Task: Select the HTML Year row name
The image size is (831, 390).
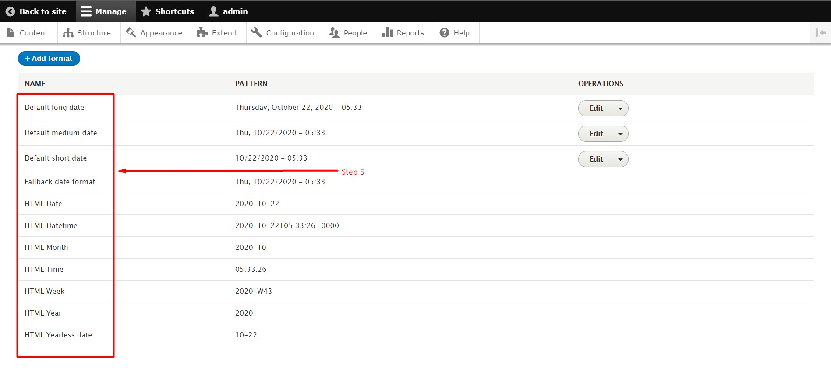Action: pyautogui.click(x=43, y=313)
